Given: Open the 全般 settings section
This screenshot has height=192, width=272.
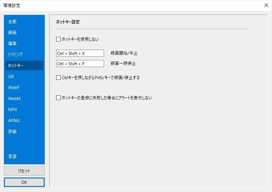Looking at the screenshot, I should (x=12, y=22).
